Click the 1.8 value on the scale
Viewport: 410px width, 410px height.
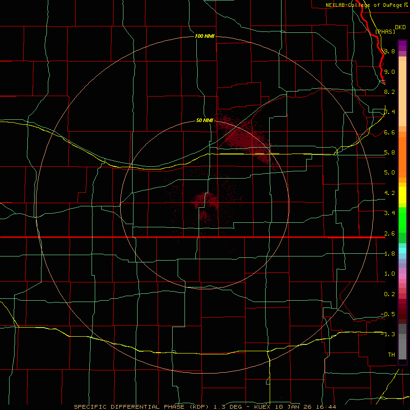click(389, 254)
